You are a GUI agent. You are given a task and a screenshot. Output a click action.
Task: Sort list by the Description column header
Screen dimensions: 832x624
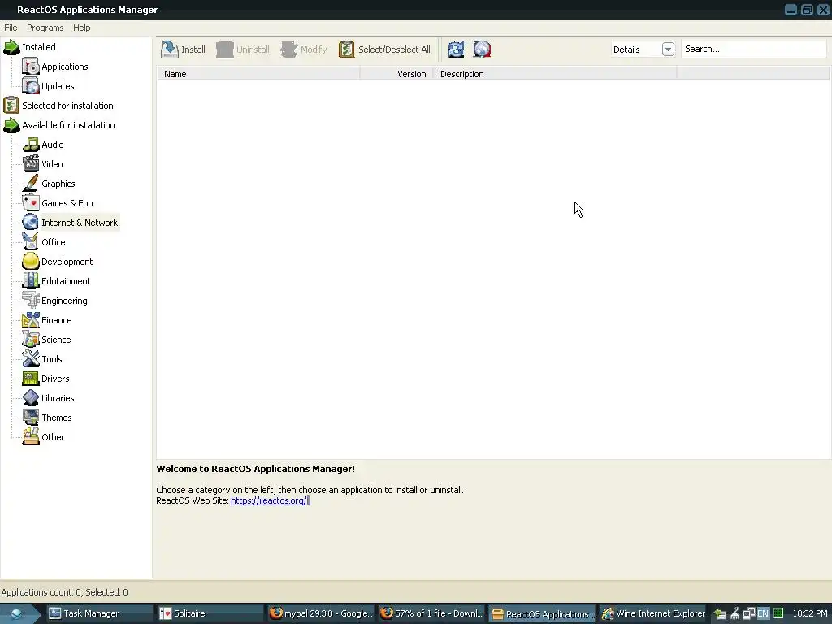[556, 74]
